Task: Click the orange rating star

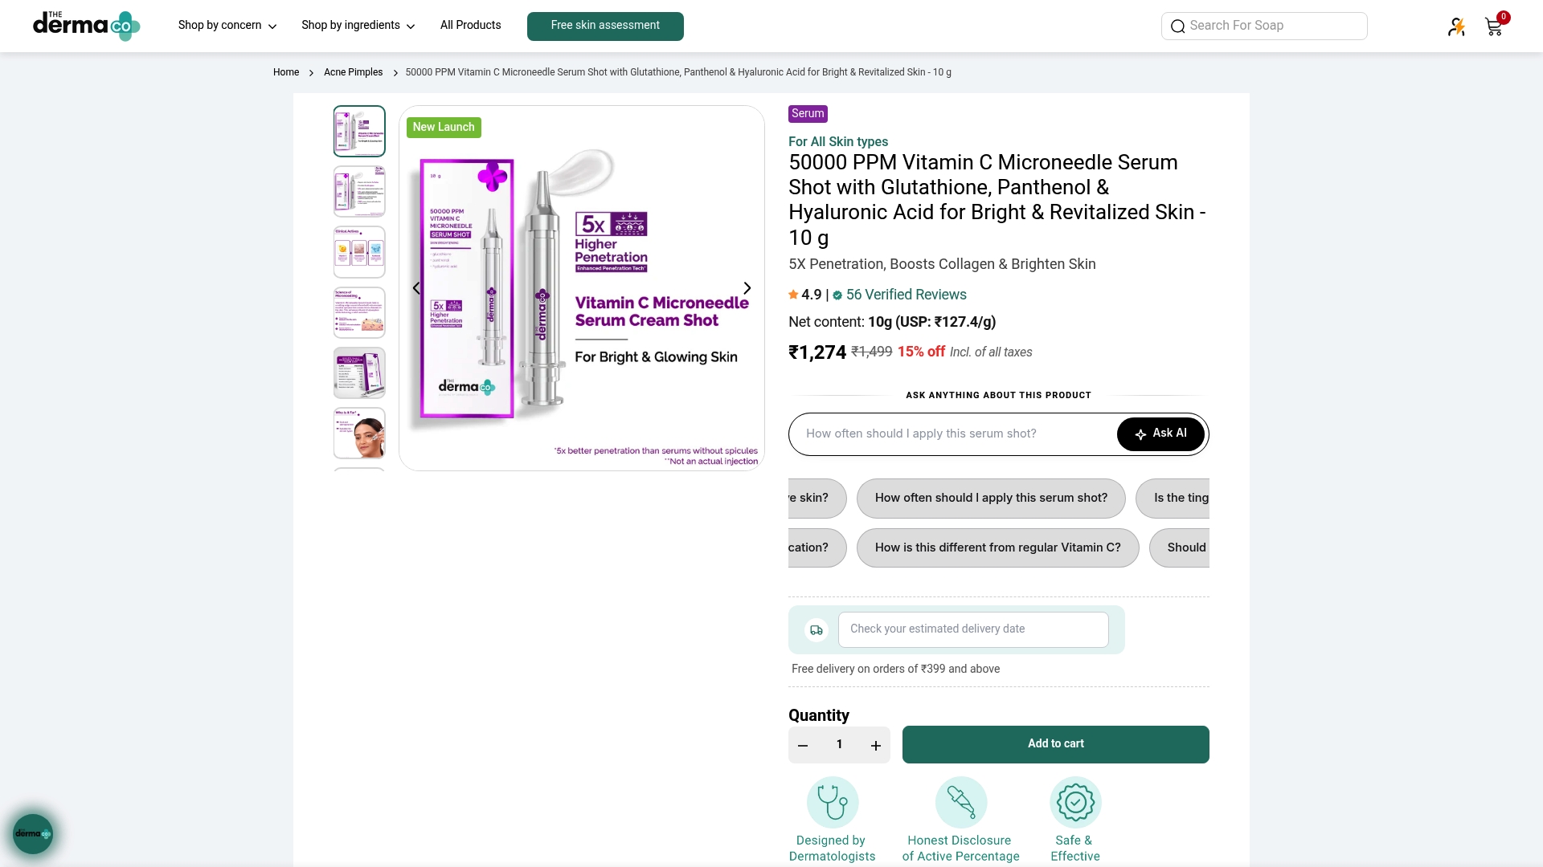Action: pyautogui.click(x=793, y=295)
